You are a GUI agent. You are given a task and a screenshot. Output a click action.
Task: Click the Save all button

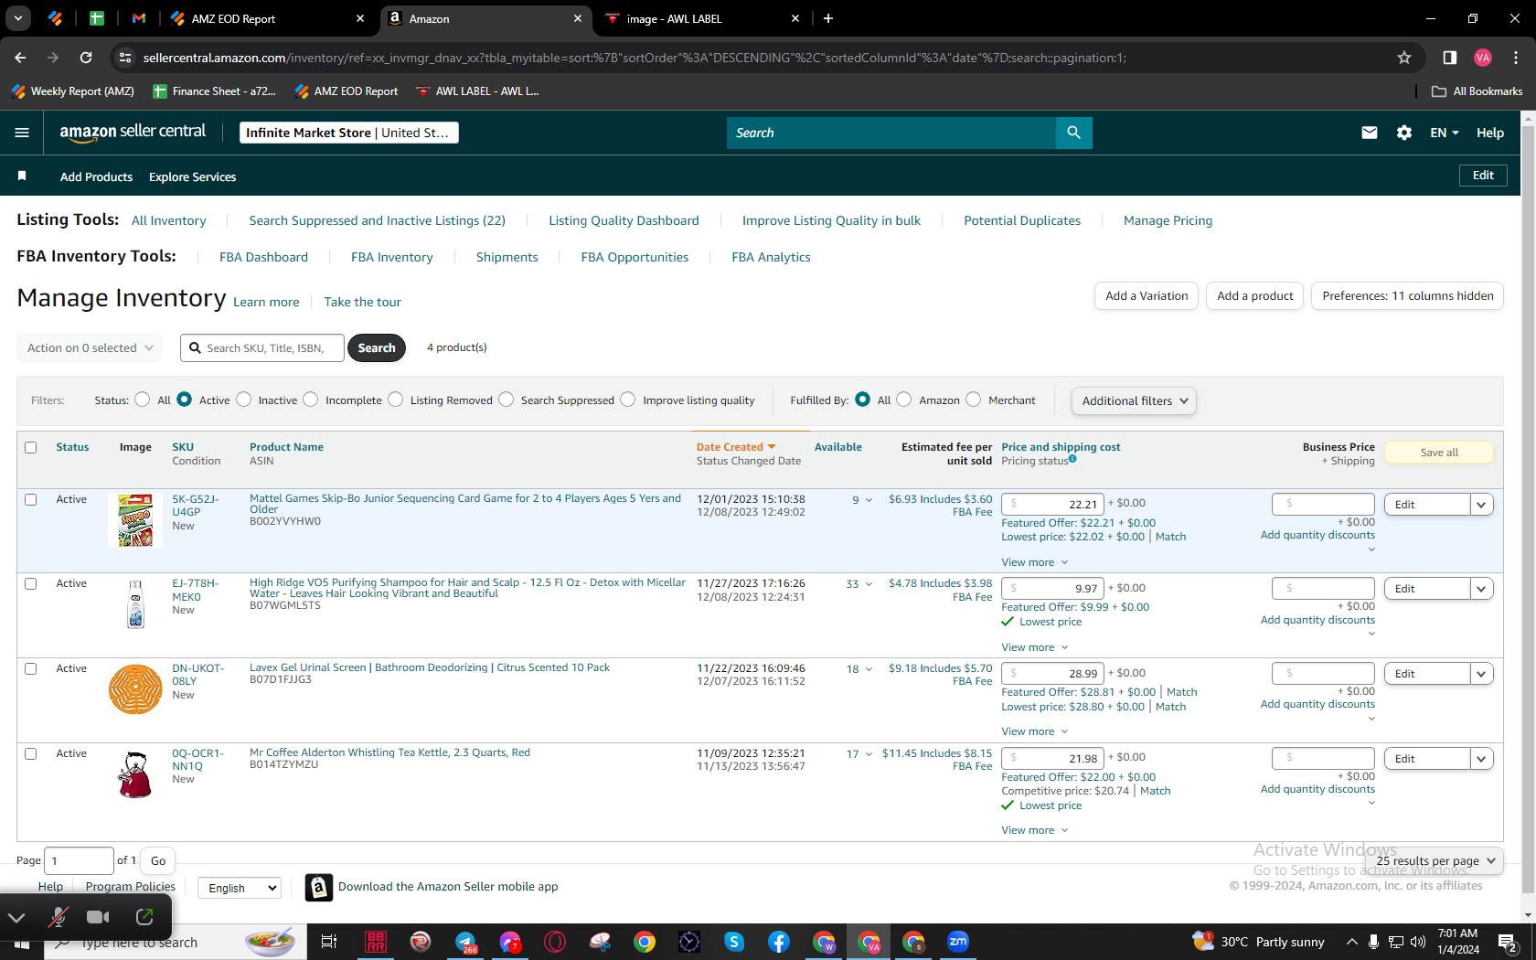(1439, 453)
